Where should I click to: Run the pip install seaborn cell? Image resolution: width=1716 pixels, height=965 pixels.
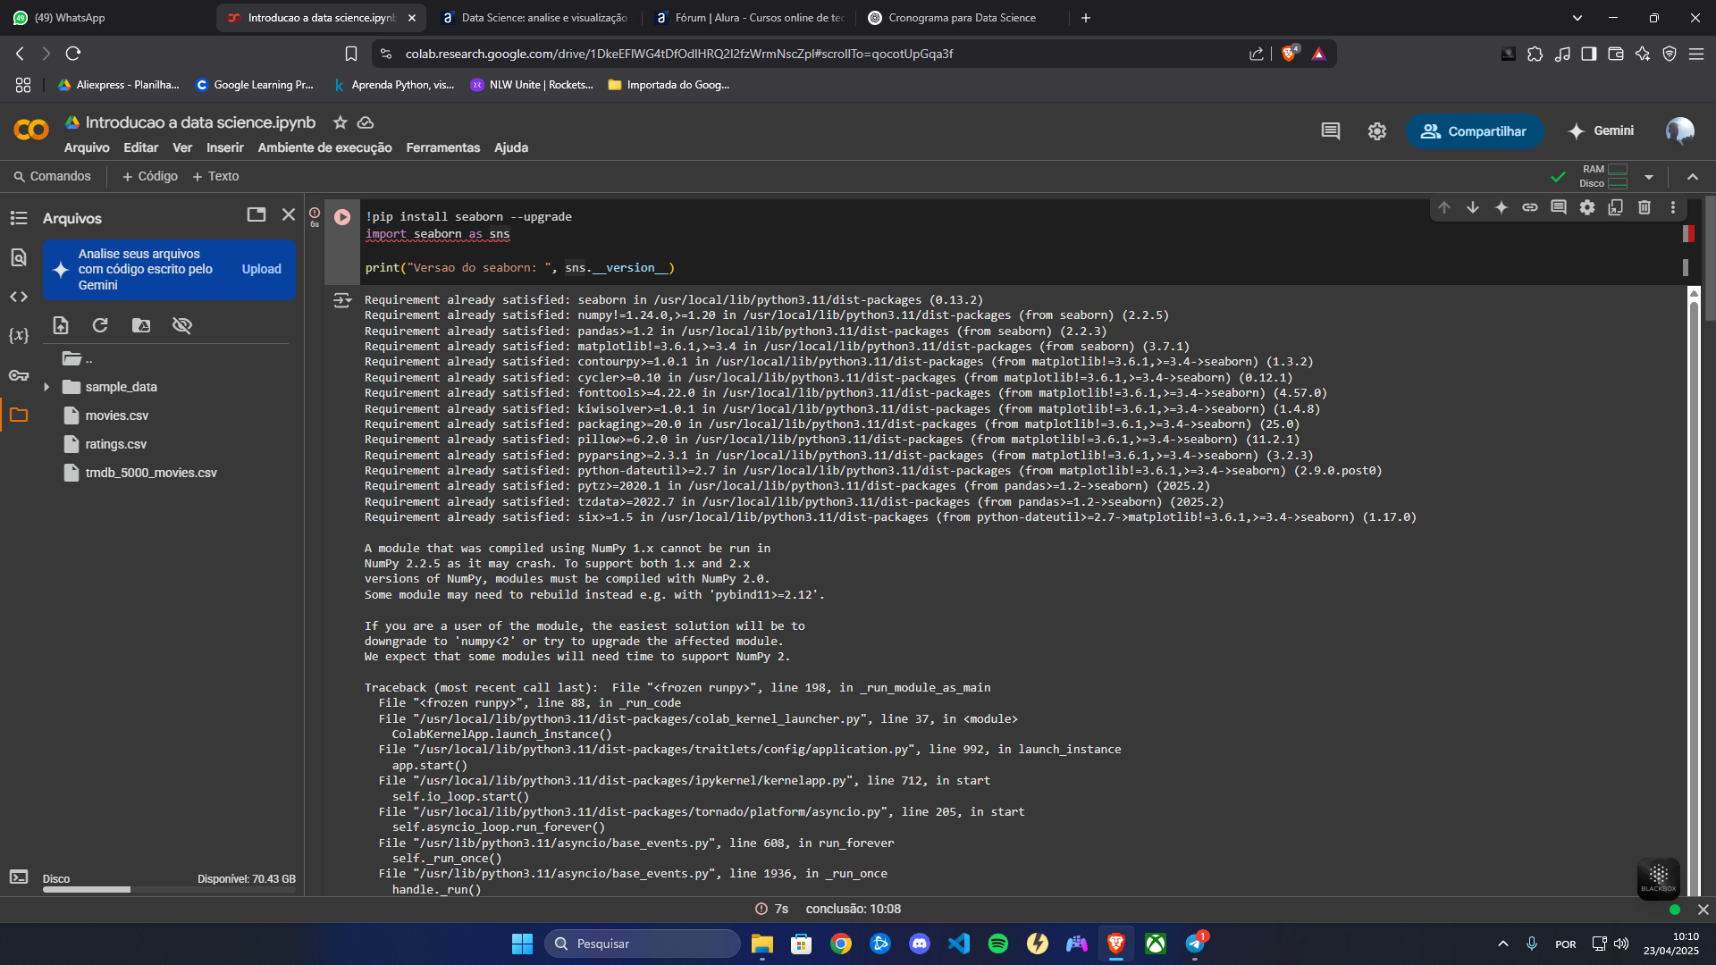click(x=342, y=217)
